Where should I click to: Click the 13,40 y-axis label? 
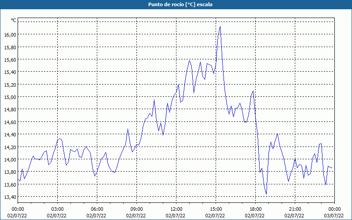10,197
